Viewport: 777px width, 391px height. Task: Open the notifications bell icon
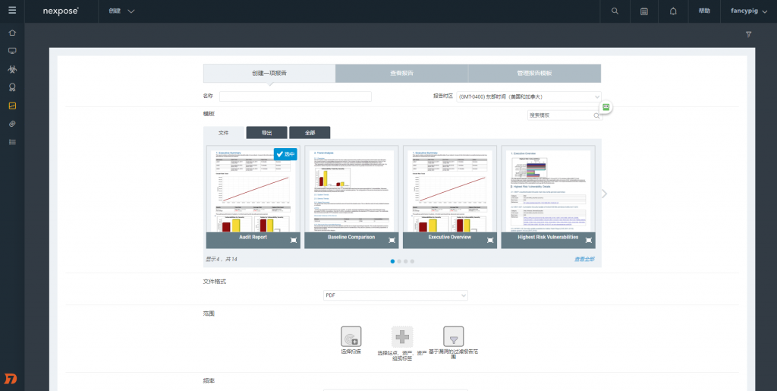click(x=673, y=11)
